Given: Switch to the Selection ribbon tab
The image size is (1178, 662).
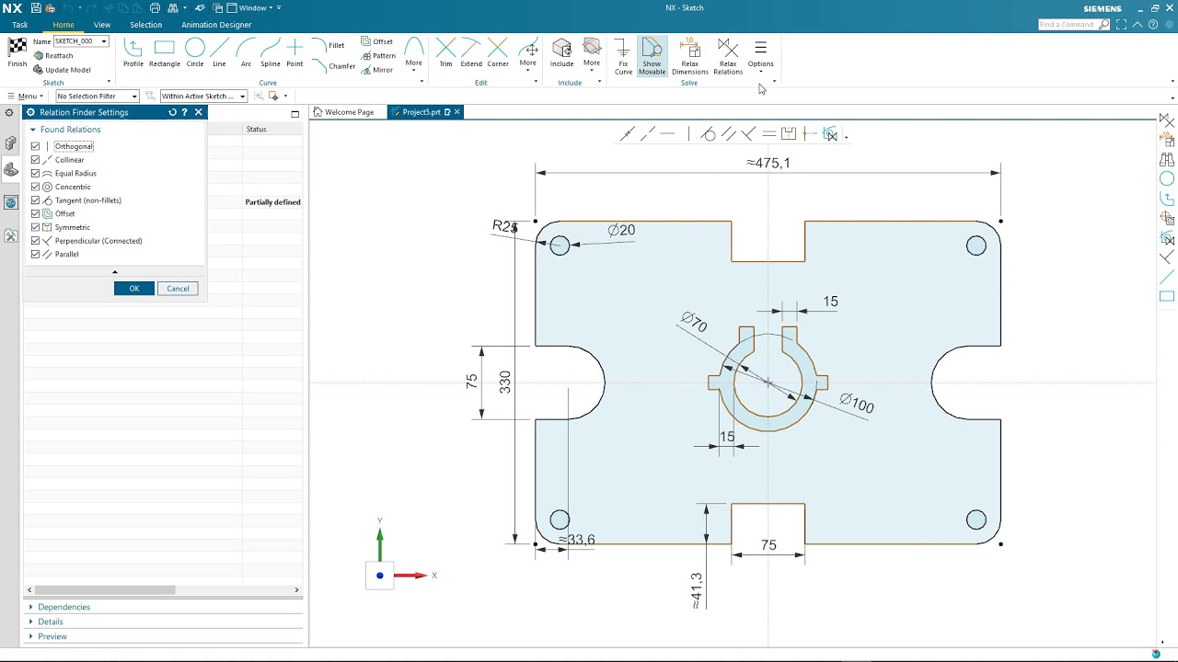Looking at the screenshot, I should coord(145,25).
